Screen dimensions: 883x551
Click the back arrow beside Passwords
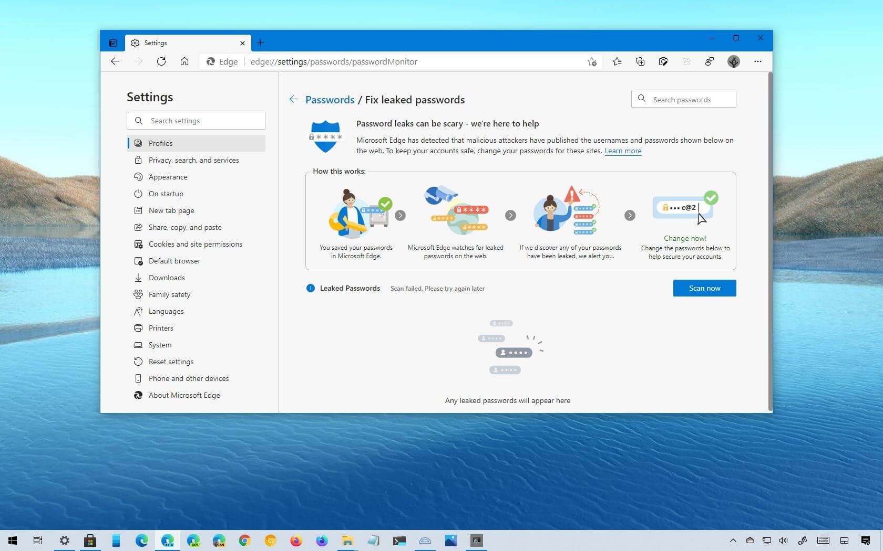coord(294,99)
